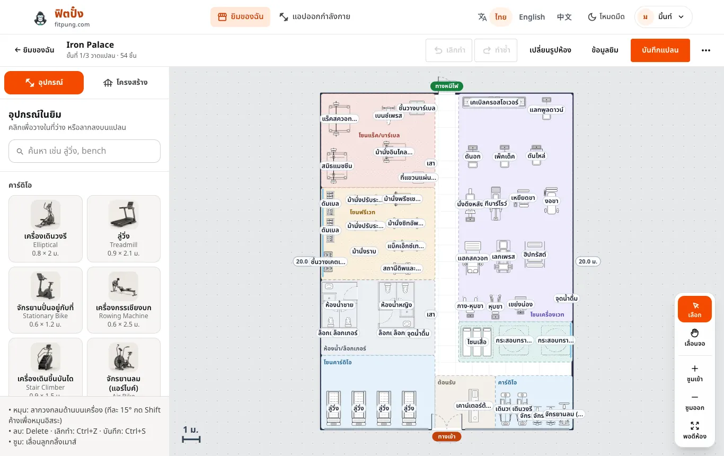The height and width of the screenshot is (456, 724).
Task: Click the ซูมออก zoom out button
Action: [694, 402]
